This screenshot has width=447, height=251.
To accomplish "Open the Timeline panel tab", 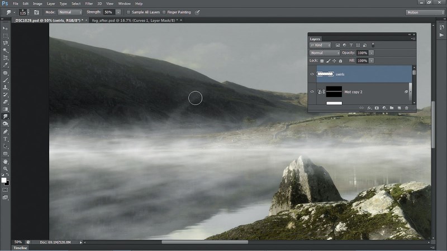I will (20, 248).
